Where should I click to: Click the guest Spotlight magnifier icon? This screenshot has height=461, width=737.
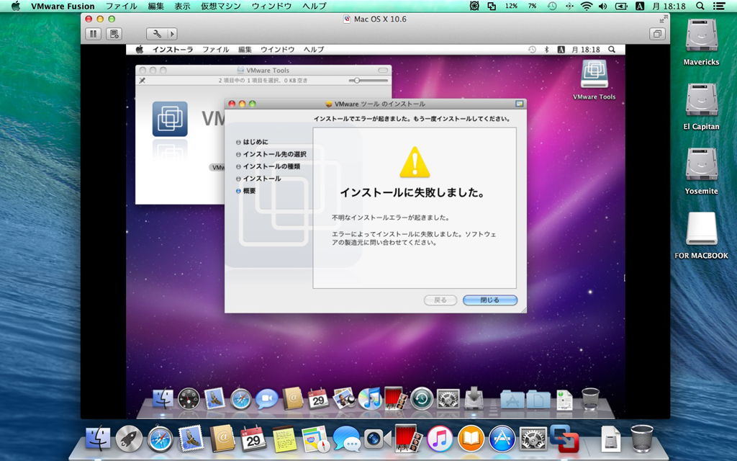click(x=612, y=50)
